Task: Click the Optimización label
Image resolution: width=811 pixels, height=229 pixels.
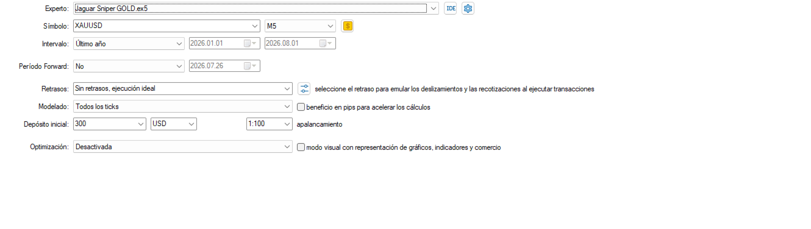Action: tap(49, 147)
